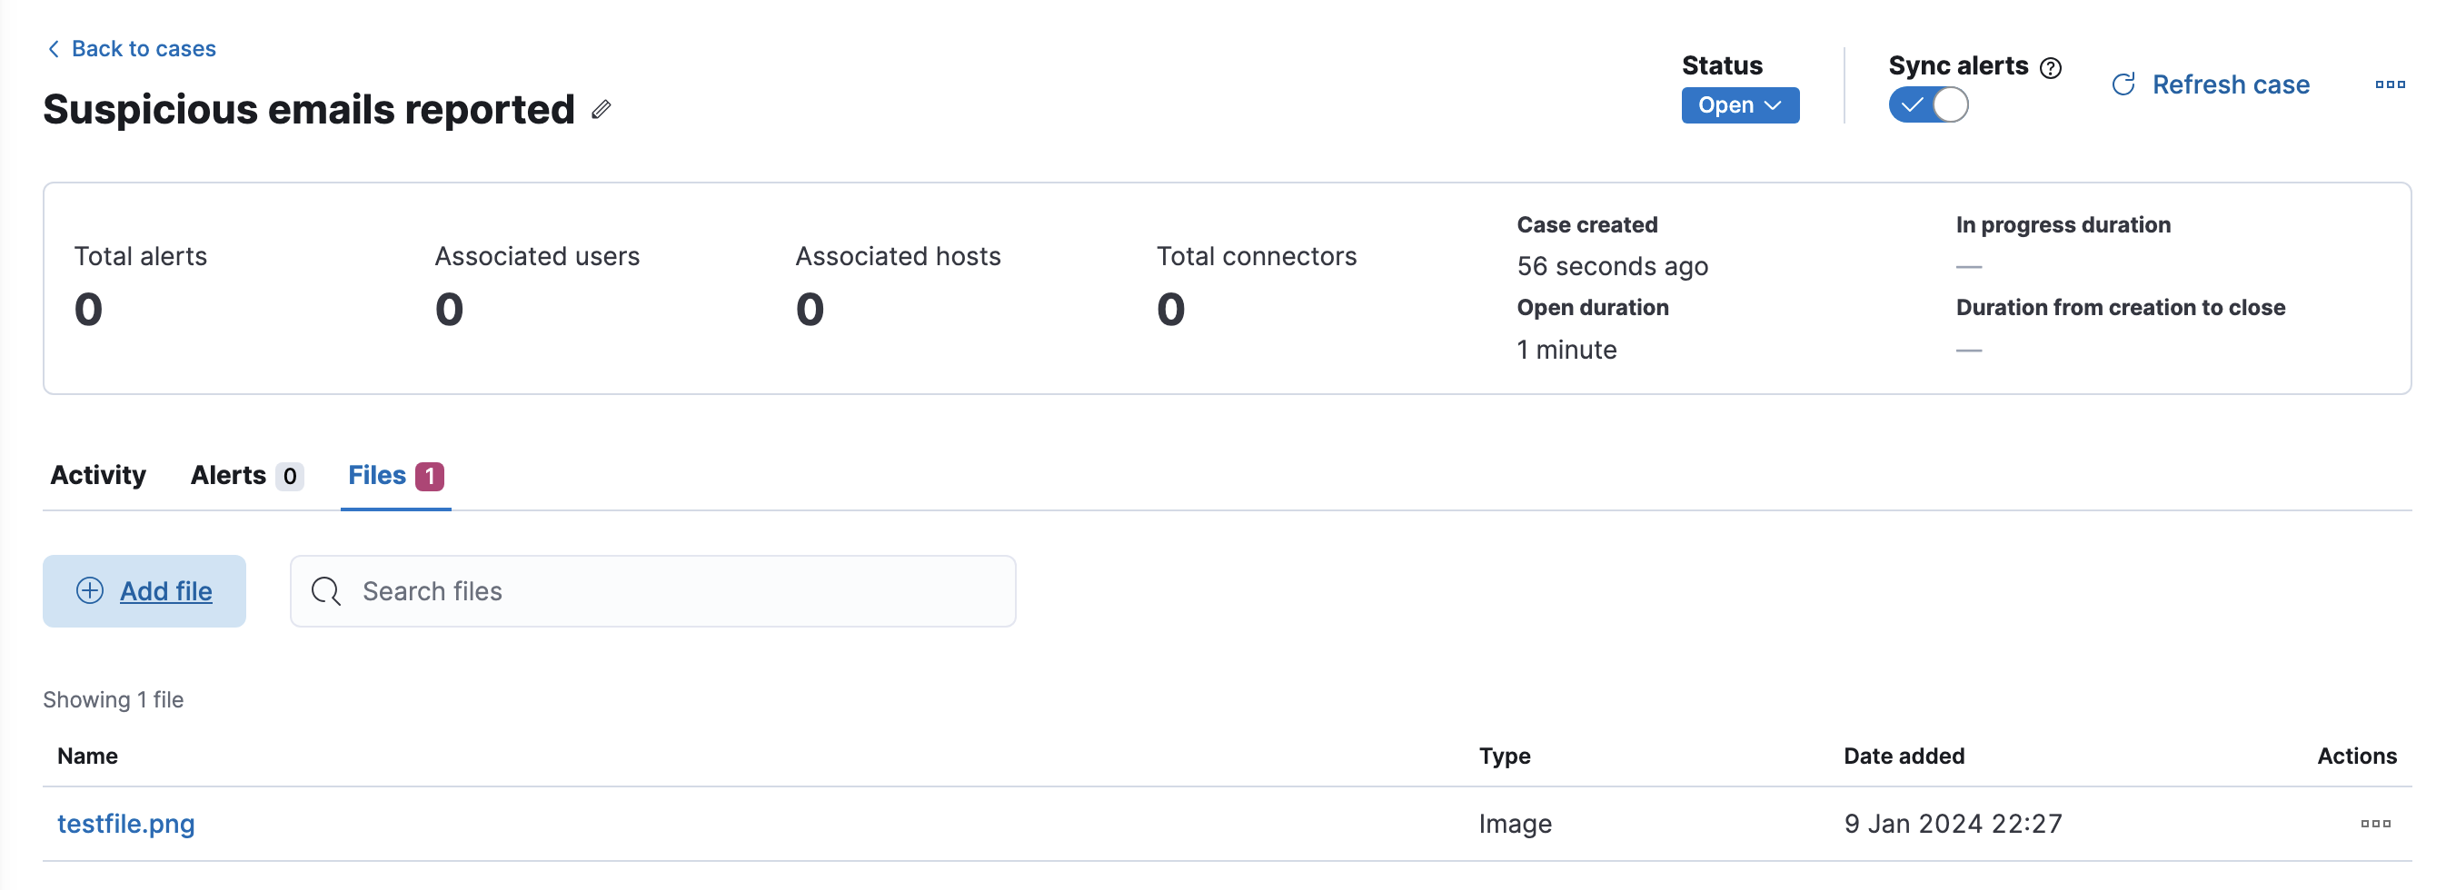This screenshot has height=890, width=2456.
Task: Click the pencil icon to edit case title
Action: pyautogui.click(x=601, y=110)
